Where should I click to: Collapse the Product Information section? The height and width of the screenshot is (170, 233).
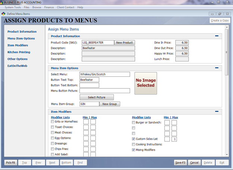click(x=217, y=36)
